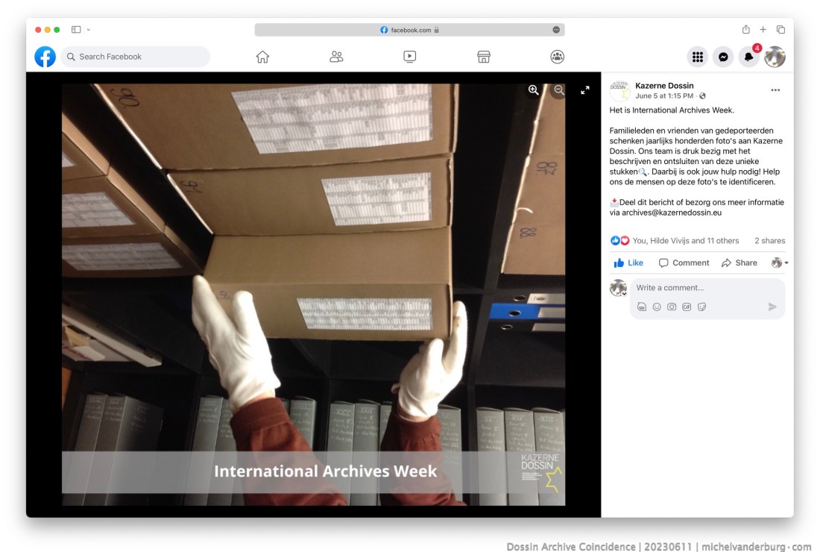Open the Marketplace storefront icon
Viewport: 820px width, 552px height.
pos(483,57)
